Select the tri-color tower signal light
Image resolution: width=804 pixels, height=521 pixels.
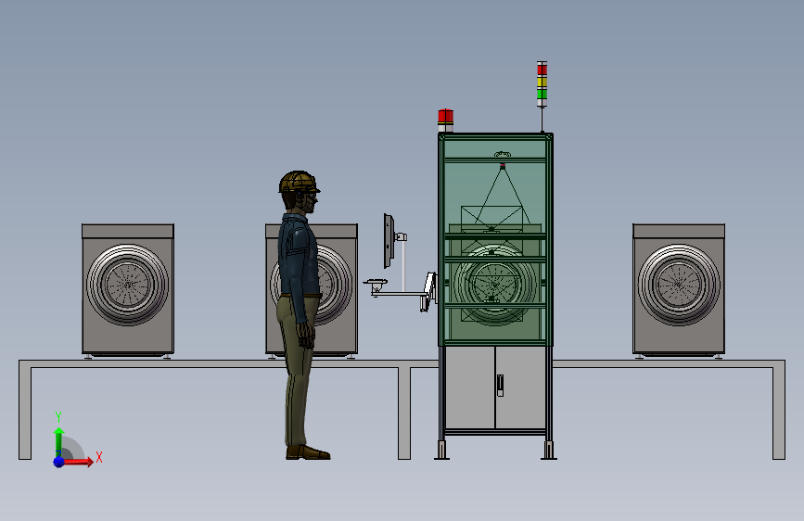pyautogui.click(x=542, y=84)
